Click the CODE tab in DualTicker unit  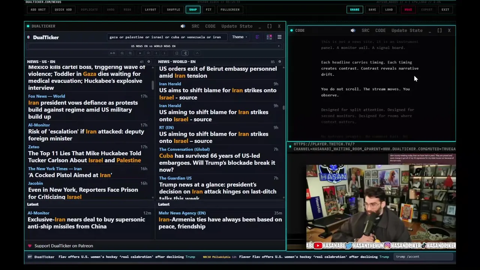point(210,26)
